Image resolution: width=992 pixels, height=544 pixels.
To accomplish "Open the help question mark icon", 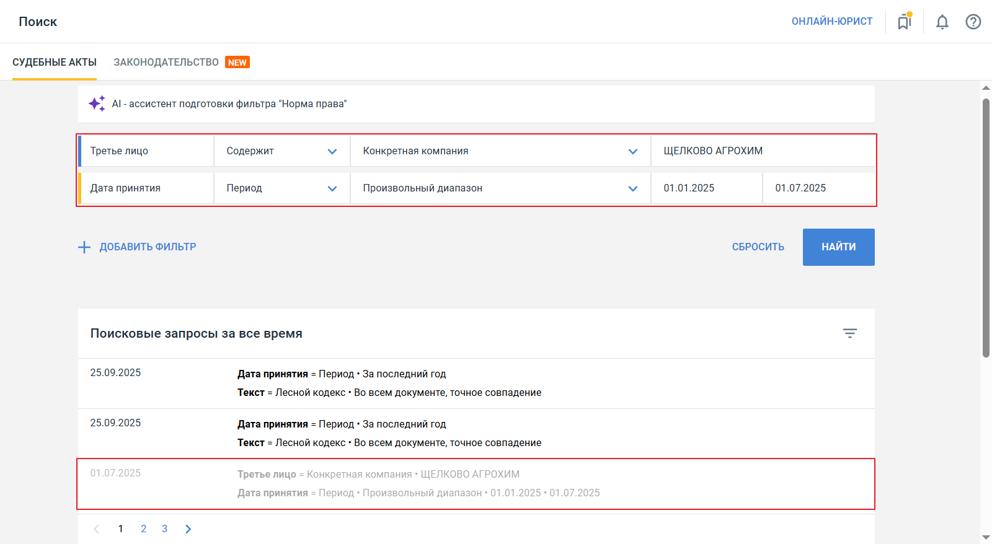I will tap(973, 22).
